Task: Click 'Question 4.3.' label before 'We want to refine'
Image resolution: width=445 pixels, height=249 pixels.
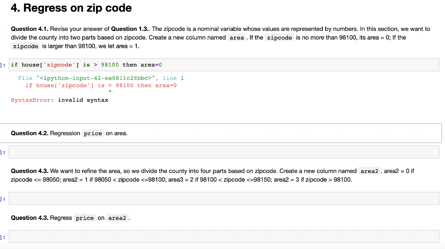Action: [x=30, y=171]
